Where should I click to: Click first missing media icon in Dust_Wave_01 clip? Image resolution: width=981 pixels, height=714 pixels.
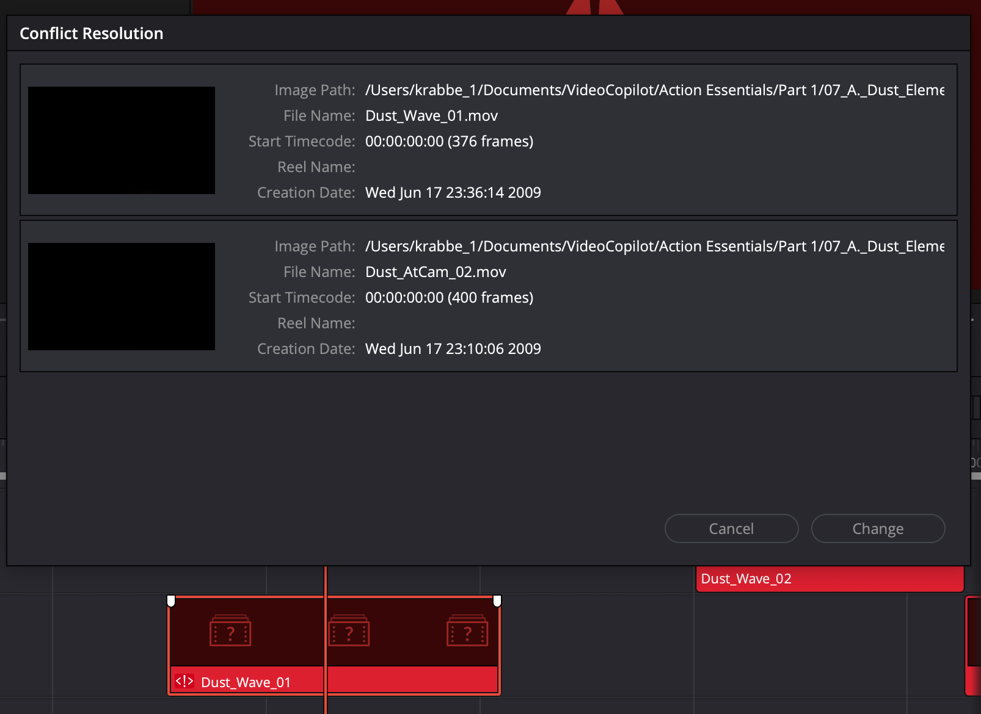pos(230,631)
